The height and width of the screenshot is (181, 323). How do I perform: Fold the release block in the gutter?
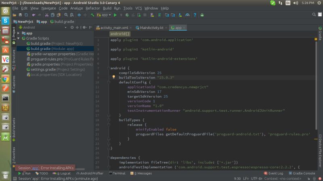(x=109, y=125)
